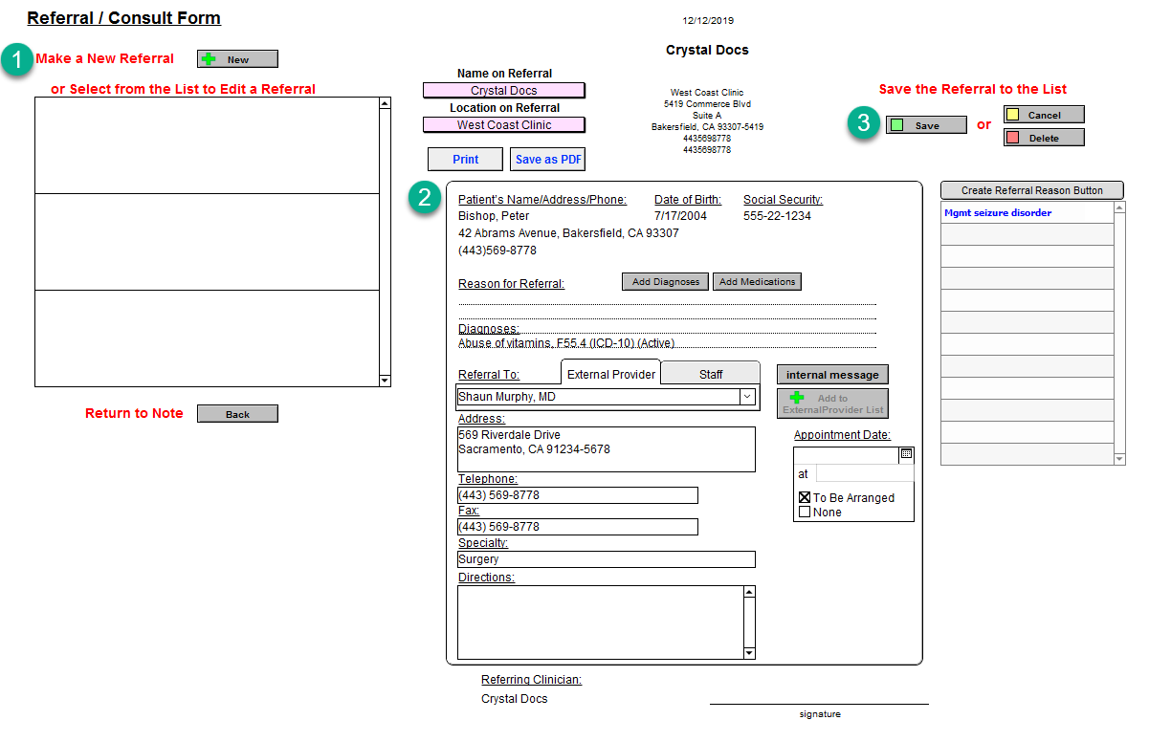
Task: Click Add to ExternalProvider List button
Action: 831,404
